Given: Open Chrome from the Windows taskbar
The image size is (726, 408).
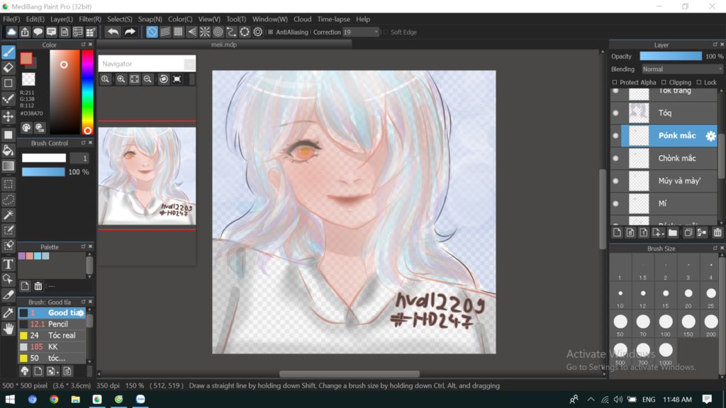Looking at the screenshot, I should point(54,399).
